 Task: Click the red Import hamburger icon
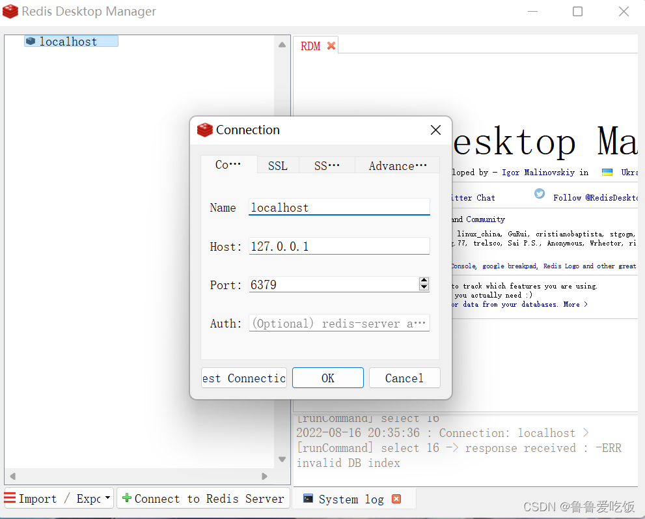coord(10,498)
